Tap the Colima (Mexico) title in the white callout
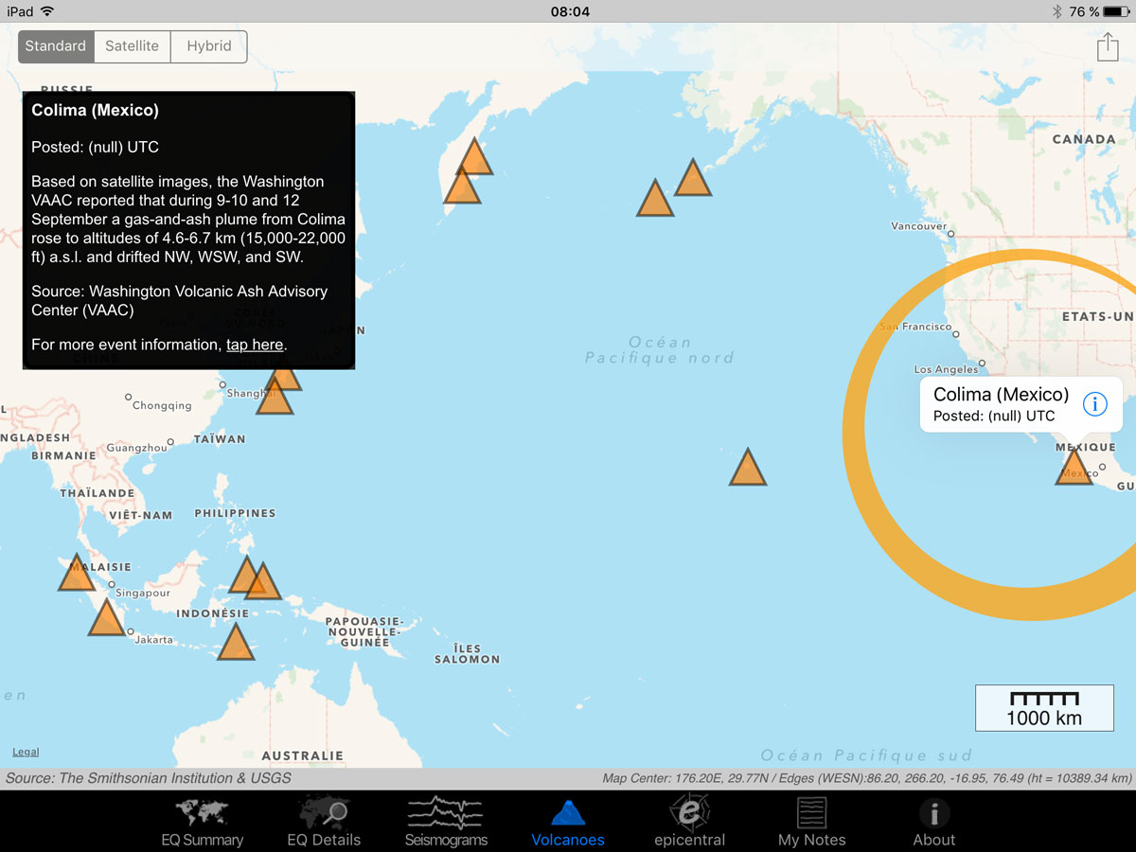 (x=1001, y=395)
